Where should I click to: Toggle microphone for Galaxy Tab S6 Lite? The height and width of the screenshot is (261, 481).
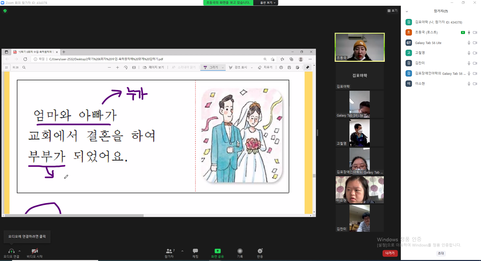(x=469, y=43)
